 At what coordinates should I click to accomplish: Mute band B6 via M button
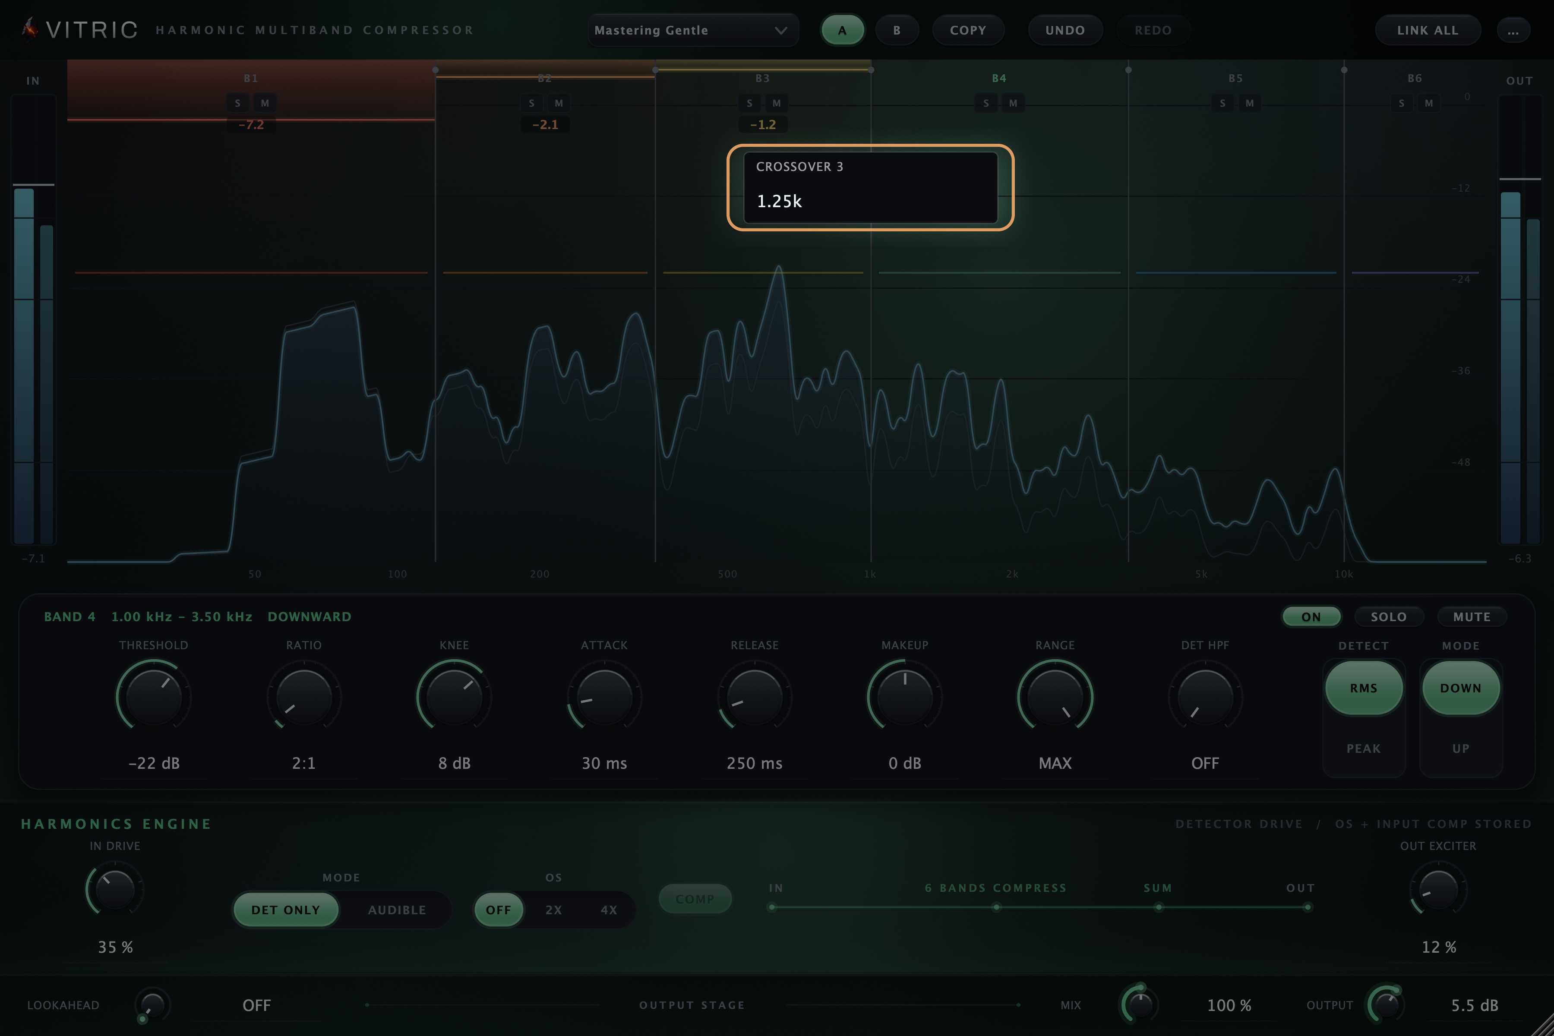click(1428, 103)
